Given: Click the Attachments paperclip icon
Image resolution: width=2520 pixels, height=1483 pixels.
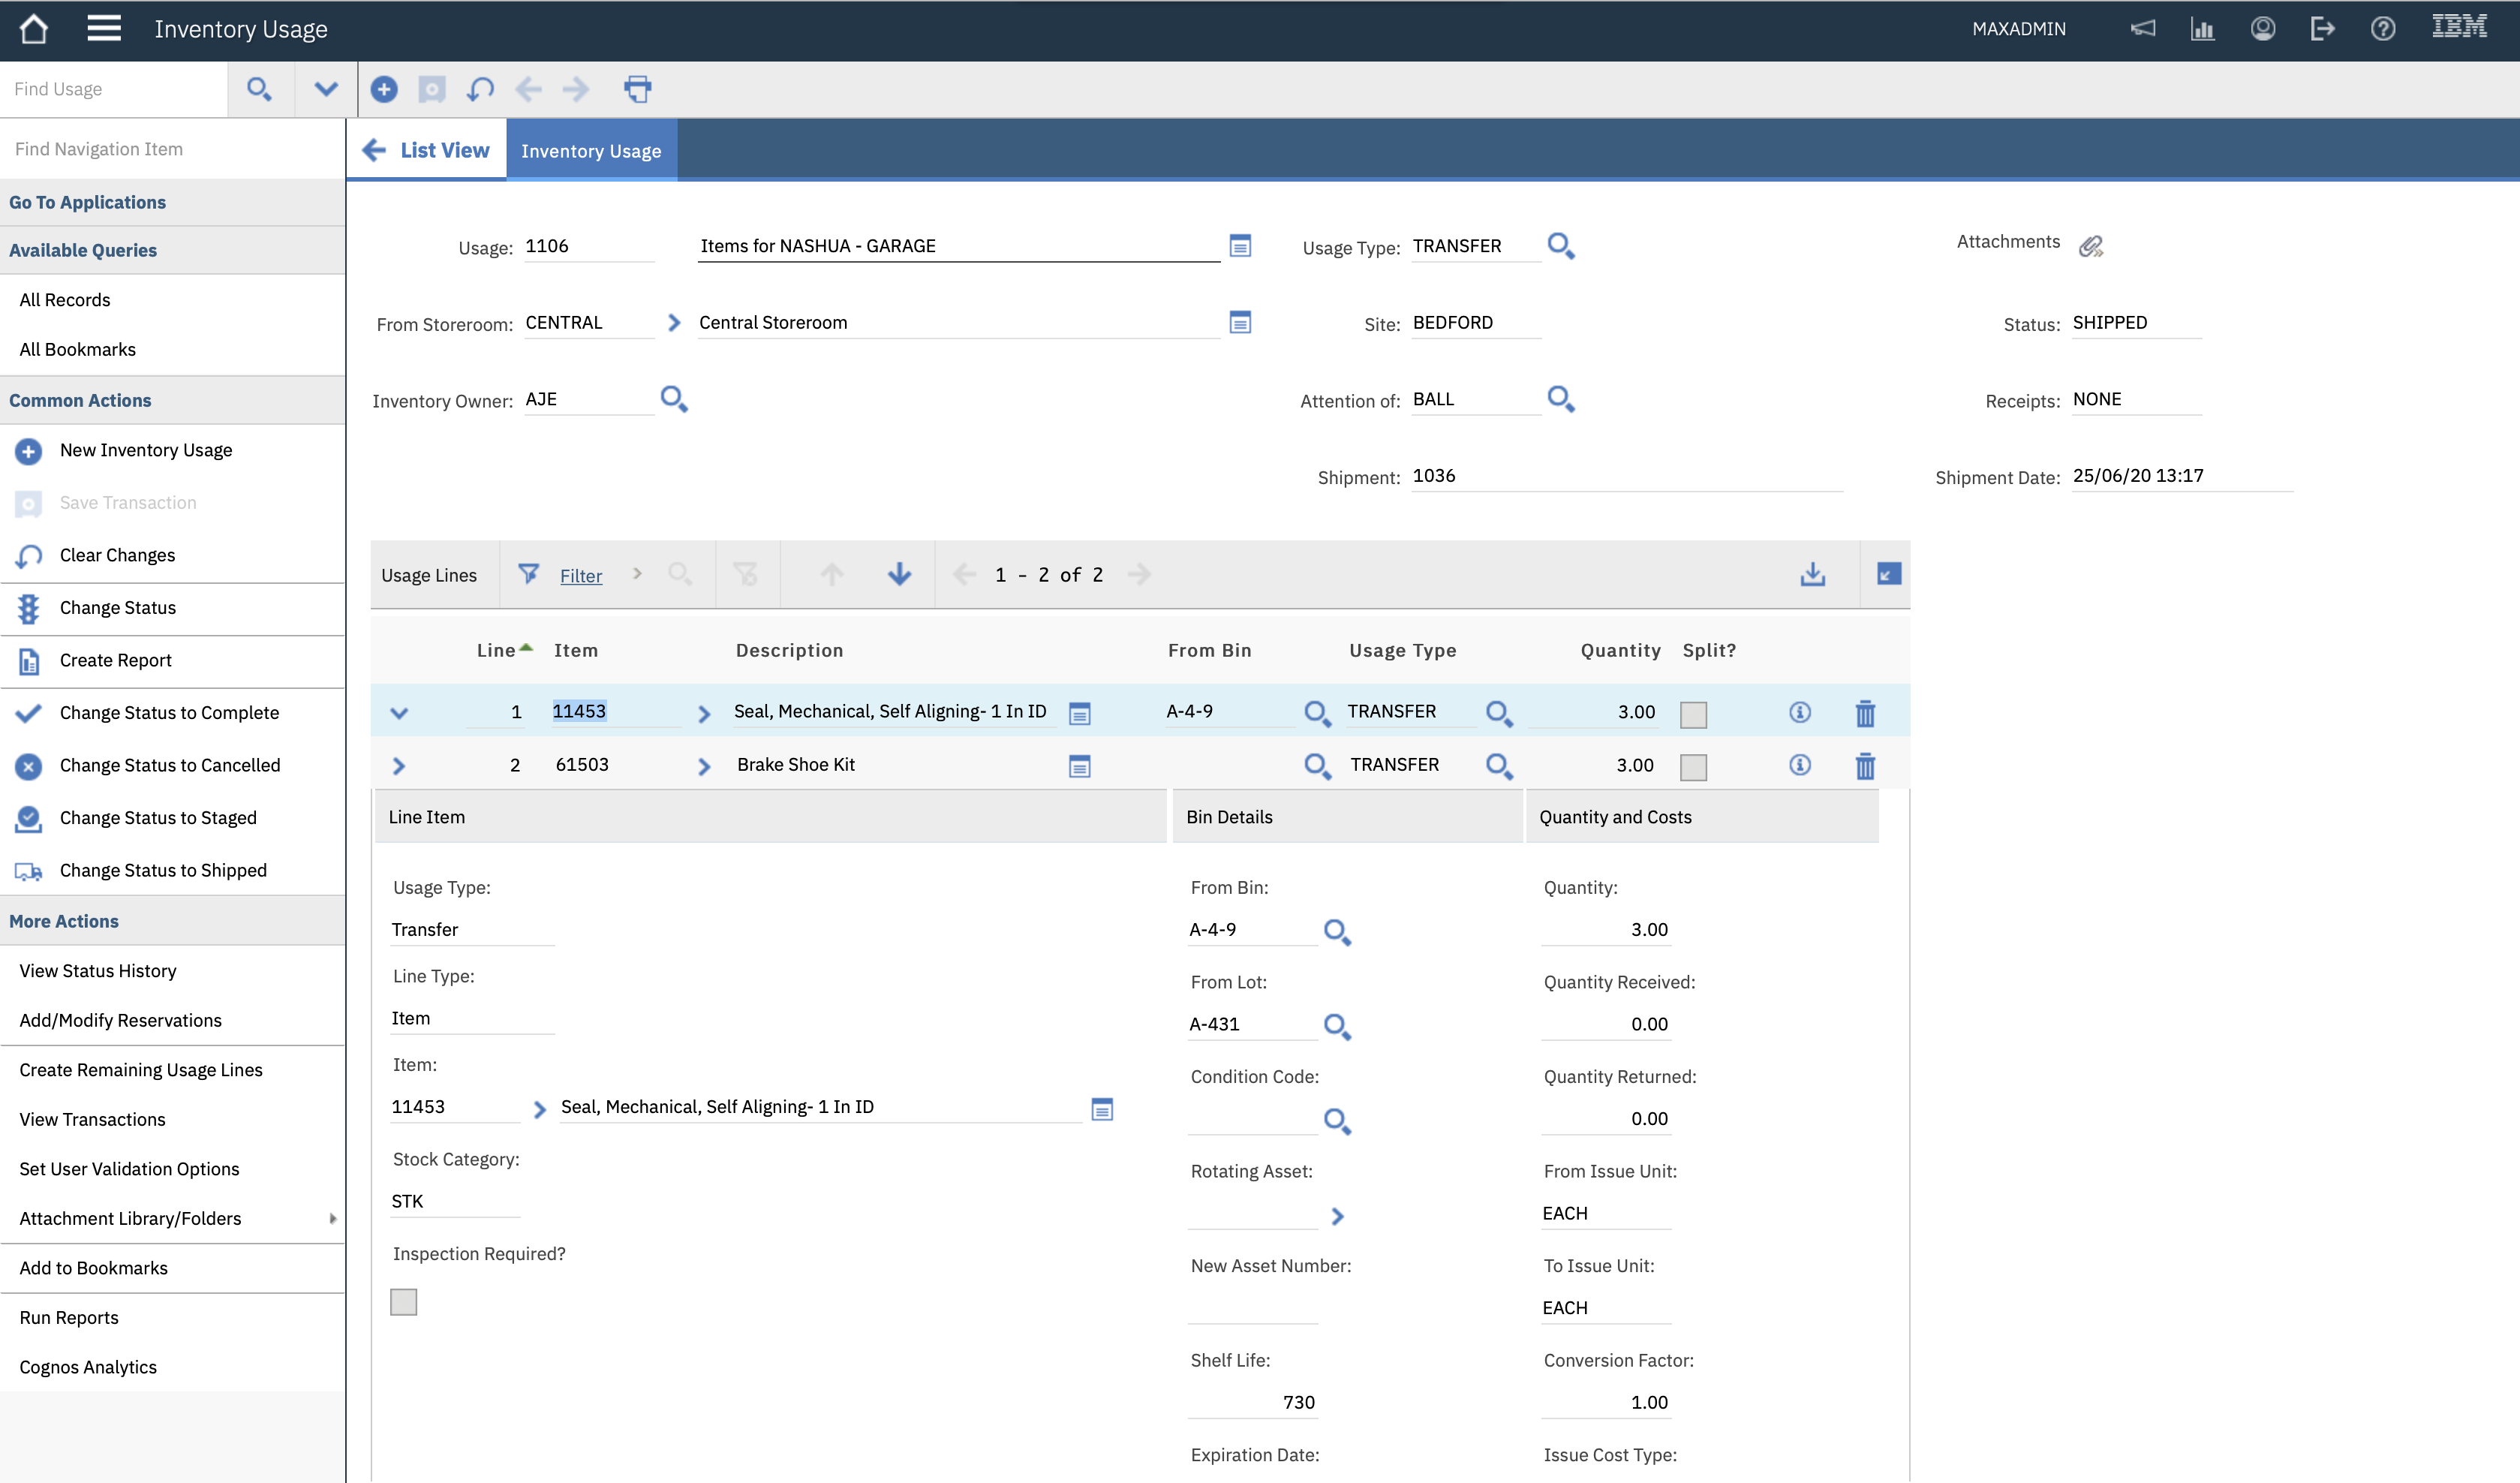Looking at the screenshot, I should pyautogui.click(x=2091, y=245).
